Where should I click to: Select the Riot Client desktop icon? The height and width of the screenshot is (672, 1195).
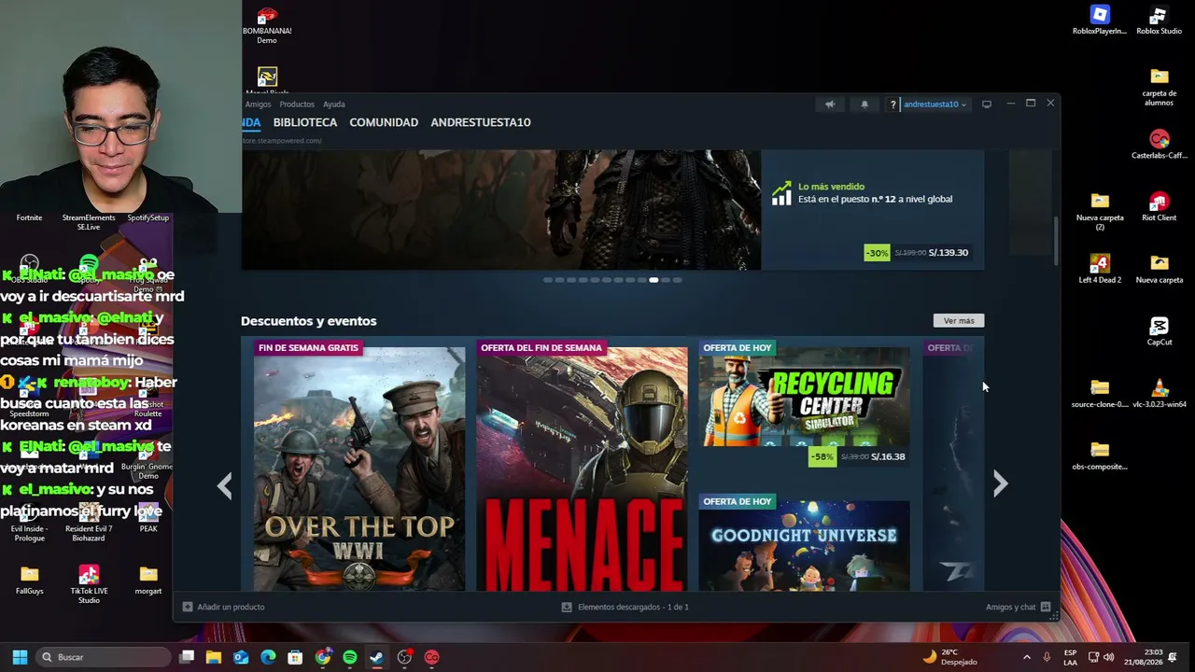click(x=1159, y=207)
